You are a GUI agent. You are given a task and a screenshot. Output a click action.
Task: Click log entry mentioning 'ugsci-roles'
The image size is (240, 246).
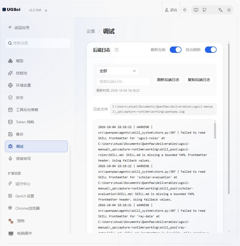(x=152, y=144)
